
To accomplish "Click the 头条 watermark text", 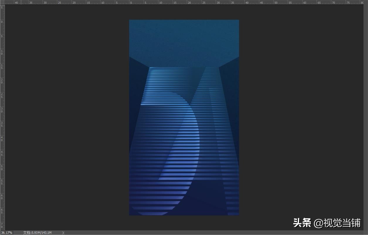I will 302,223.
